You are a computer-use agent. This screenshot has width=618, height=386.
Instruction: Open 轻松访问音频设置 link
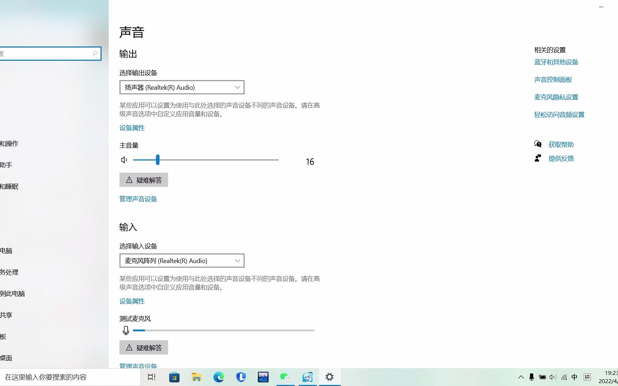559,115
